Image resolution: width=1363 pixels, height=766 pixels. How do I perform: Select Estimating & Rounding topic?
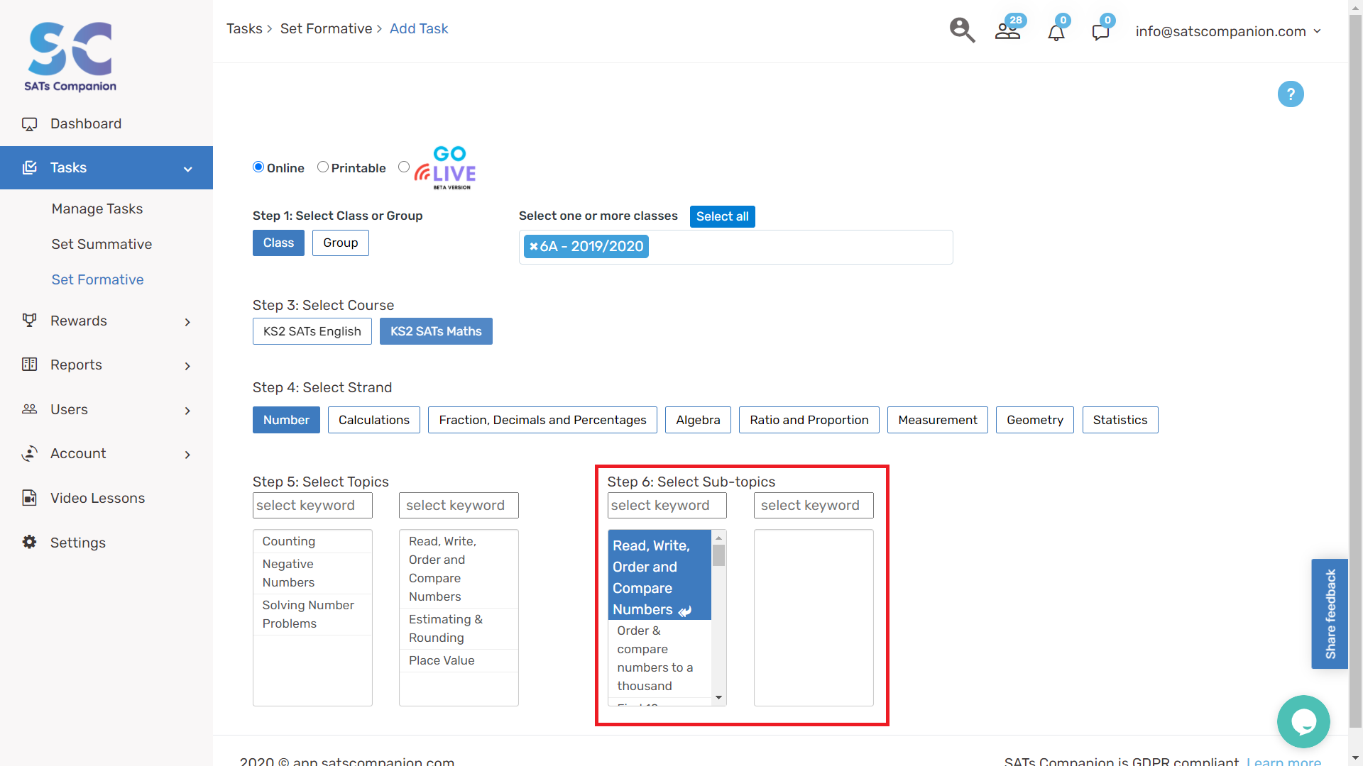coord(459,628)
